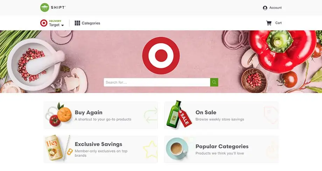Expand the Target store dropdown arrow
Screen dimensions: 322x171
click(63, 25)
